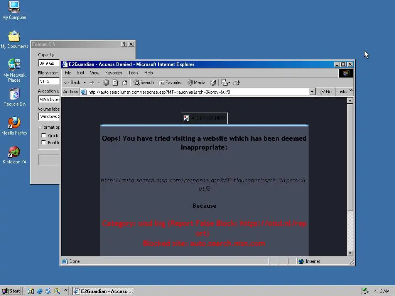Print the page with Print icon

[236, 82]
